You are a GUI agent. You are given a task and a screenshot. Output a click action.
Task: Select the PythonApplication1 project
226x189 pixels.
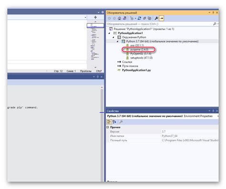130,33
